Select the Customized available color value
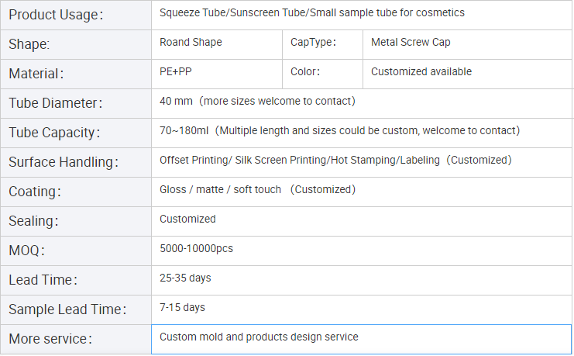Screen dimensions: 574x356 point(421,72)
